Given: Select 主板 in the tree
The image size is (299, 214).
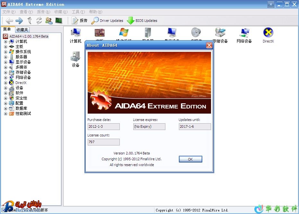Looking at the screenshot, I should click(x=19, y=47).
